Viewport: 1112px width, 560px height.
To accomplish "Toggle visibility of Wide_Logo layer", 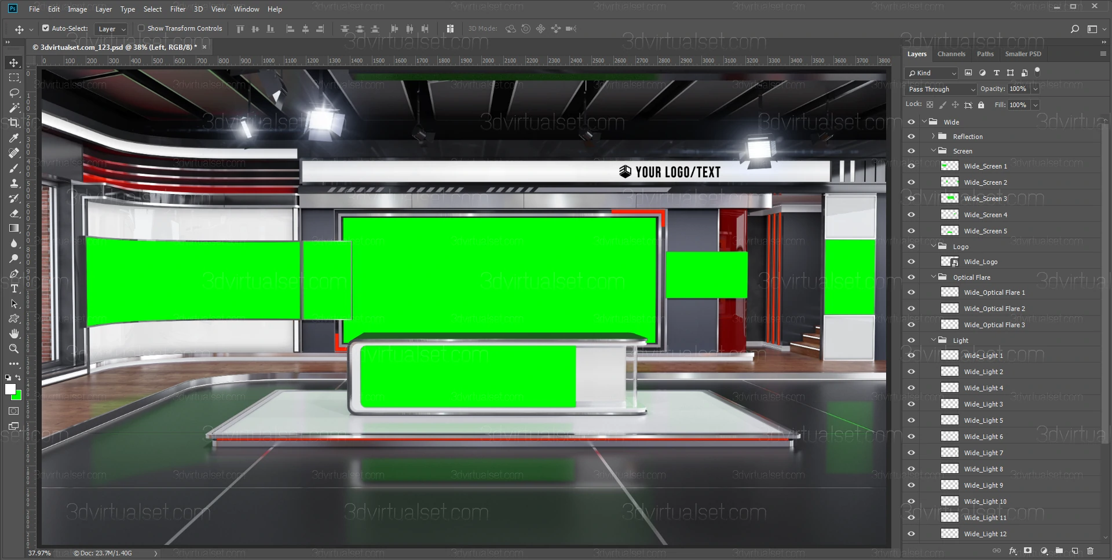I will pos(911,262).
